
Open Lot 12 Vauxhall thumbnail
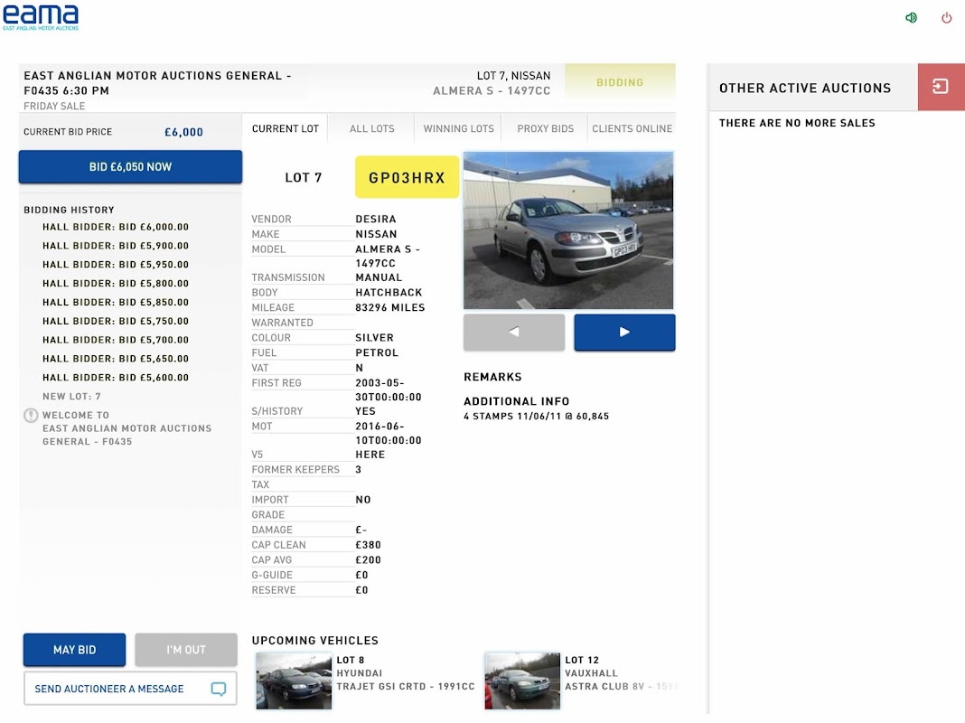tap(522, 681)
